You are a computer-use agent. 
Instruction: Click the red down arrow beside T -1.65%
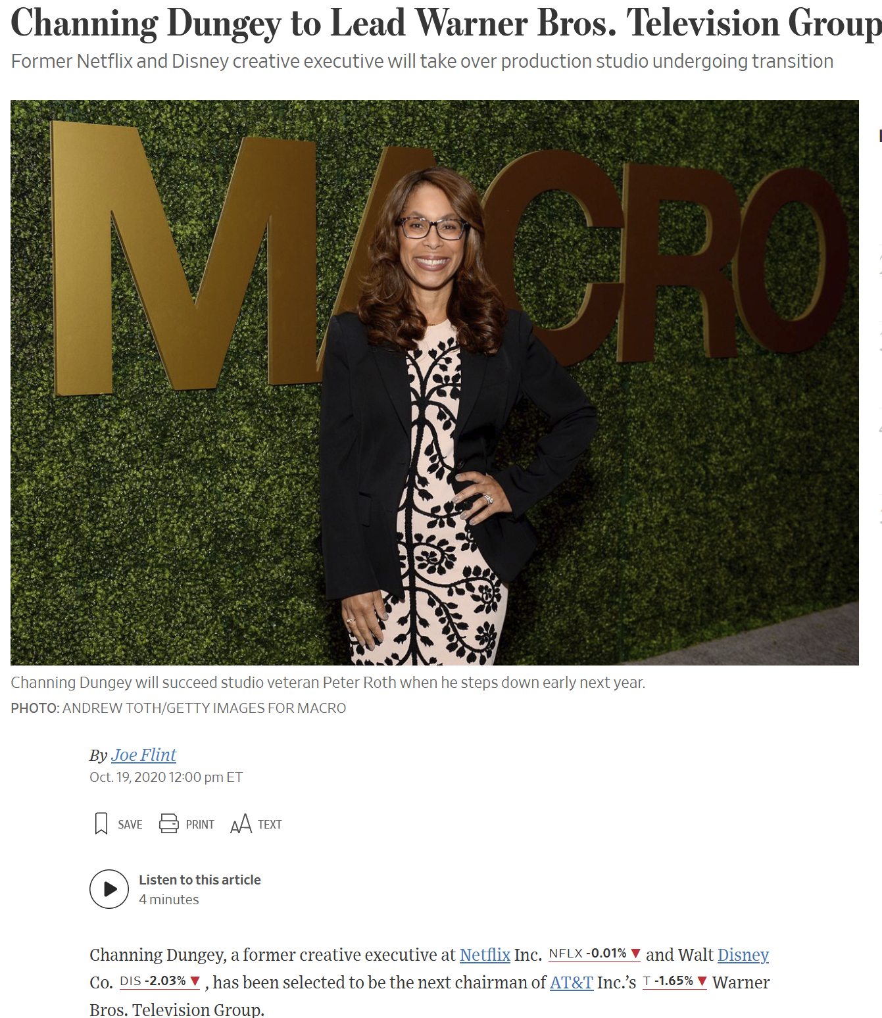(702, 981)
